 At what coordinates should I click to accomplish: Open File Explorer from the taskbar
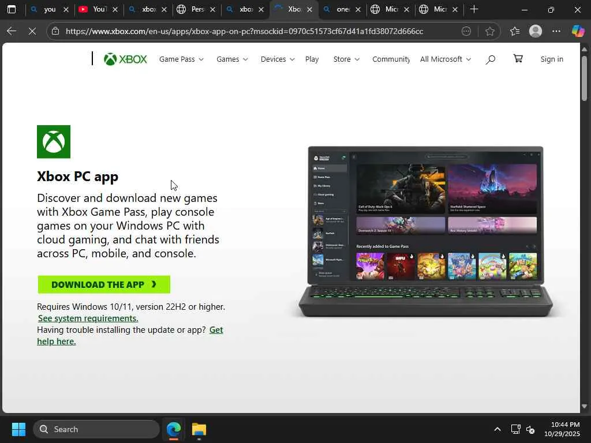click(x=199, y=429)
